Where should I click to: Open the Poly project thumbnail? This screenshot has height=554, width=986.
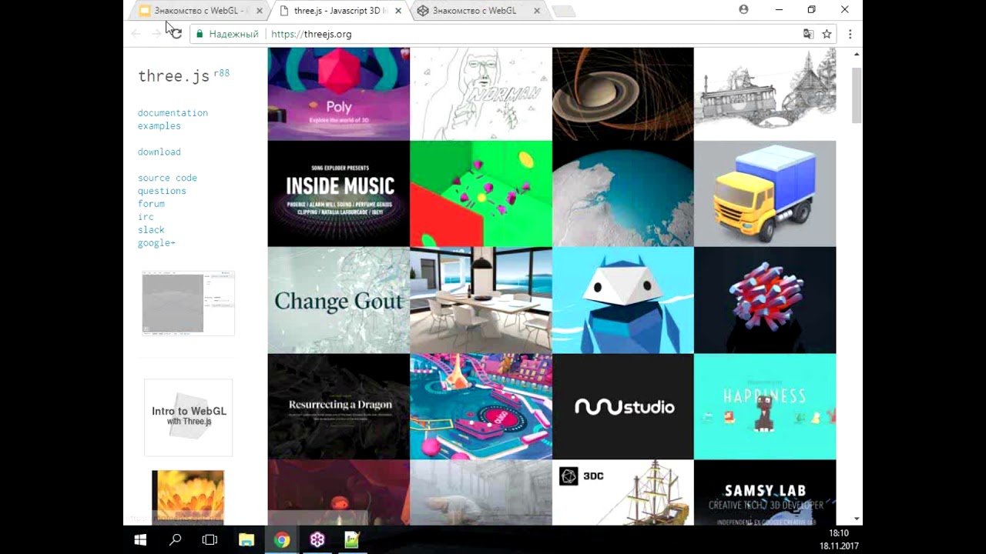coord(339,94)
